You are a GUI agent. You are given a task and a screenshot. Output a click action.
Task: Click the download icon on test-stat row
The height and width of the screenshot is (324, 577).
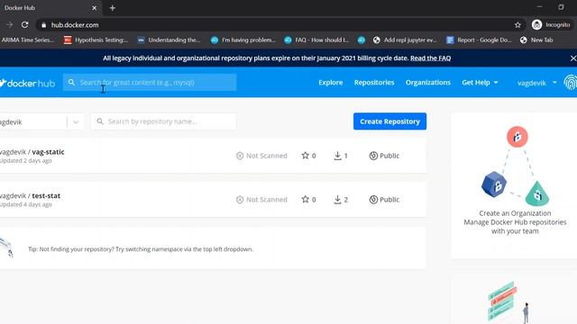(x=337, y=200)
